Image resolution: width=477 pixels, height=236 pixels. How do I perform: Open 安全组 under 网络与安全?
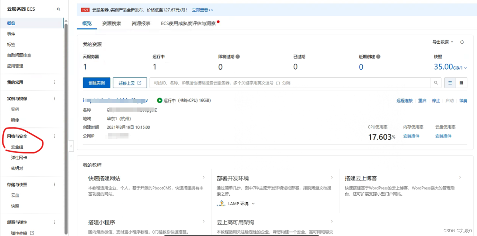pos(17,147)
